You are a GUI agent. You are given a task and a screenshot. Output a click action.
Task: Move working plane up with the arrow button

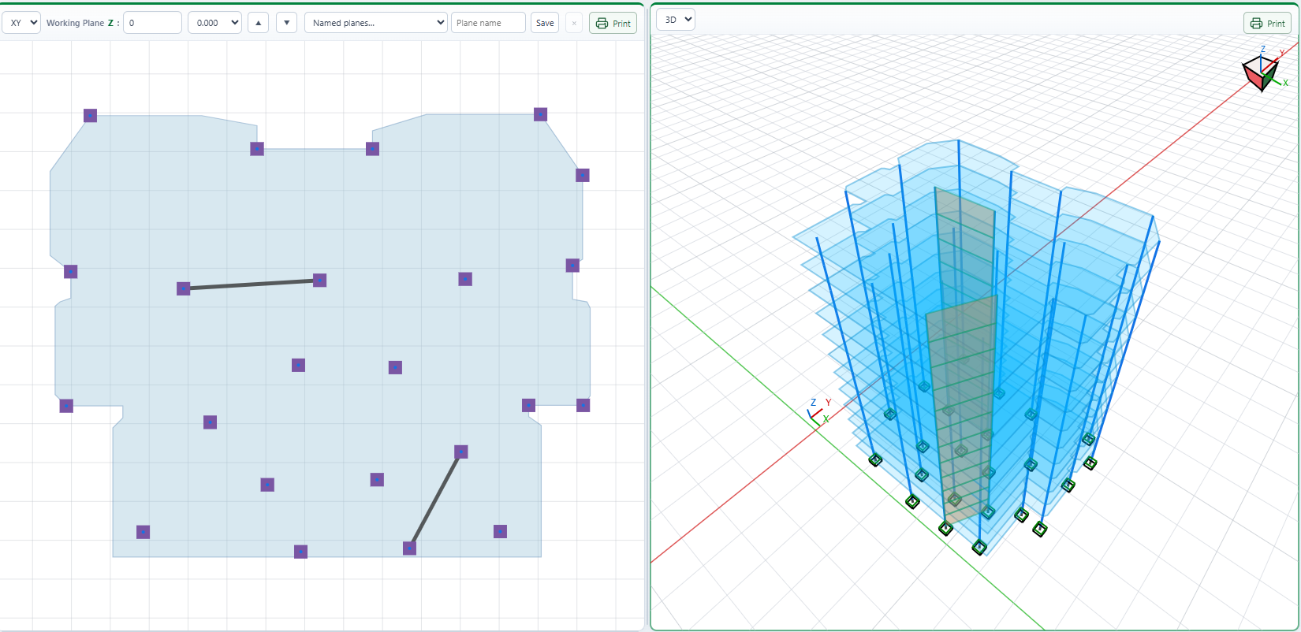coord(258,23)
